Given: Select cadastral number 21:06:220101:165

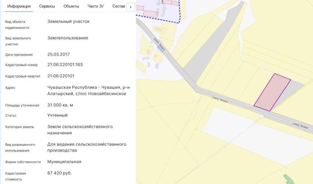Looking at the screenshot, I should pyautogui.click(x=65, y=65).
